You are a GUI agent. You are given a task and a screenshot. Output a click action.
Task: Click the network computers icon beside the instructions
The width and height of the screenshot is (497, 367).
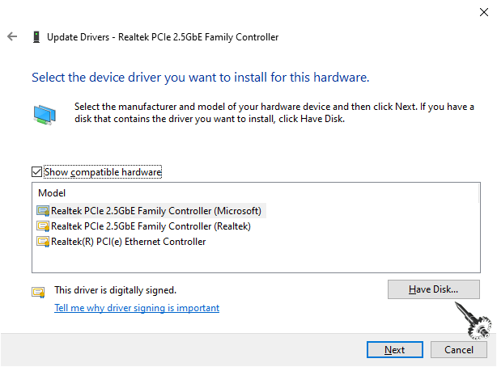click(45, 115)
